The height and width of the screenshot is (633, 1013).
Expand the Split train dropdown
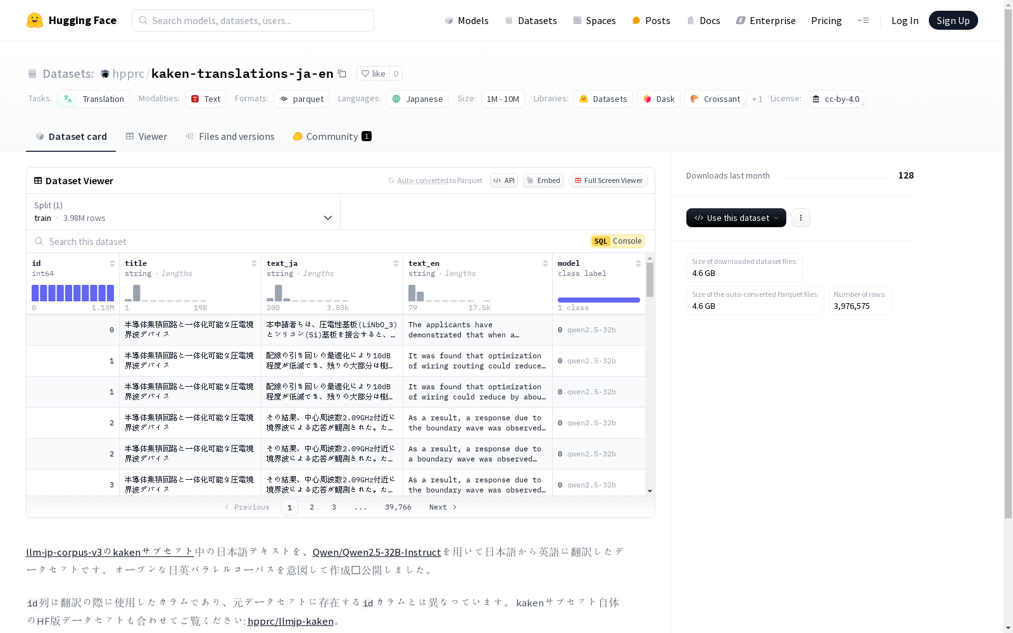click(184, 211)
